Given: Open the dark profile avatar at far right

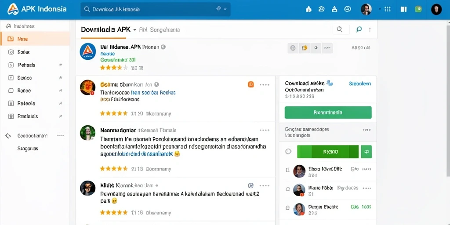Looking at the screenshot, I should coord(436,10).
